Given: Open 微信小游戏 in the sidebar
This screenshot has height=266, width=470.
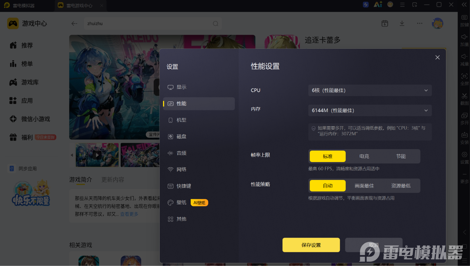Looking at the screenshot, I should [x=30, y=119].
